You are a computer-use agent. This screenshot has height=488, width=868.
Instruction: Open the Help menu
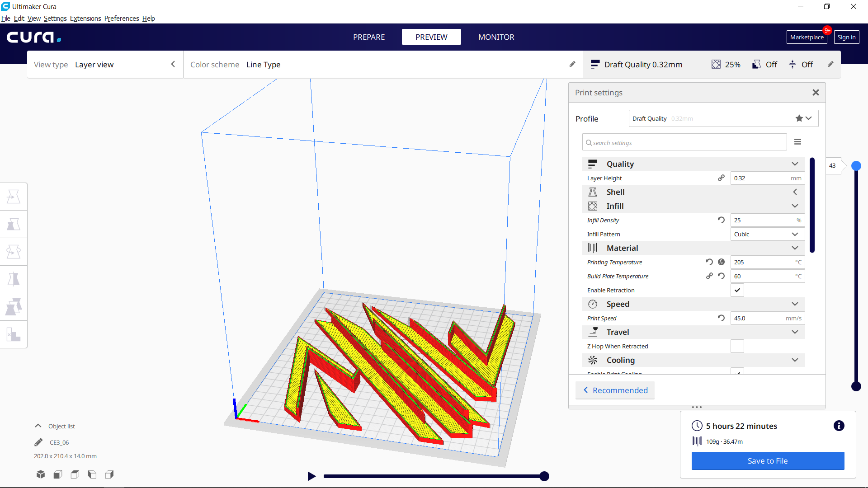[x=148, y=19]
